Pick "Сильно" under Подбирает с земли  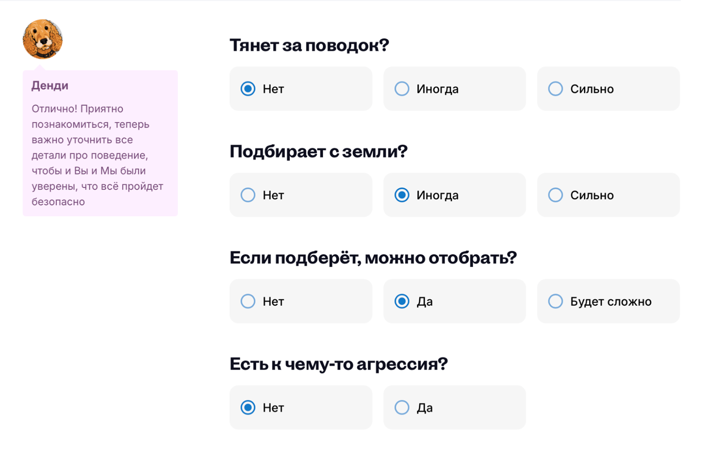pos(608,195)
